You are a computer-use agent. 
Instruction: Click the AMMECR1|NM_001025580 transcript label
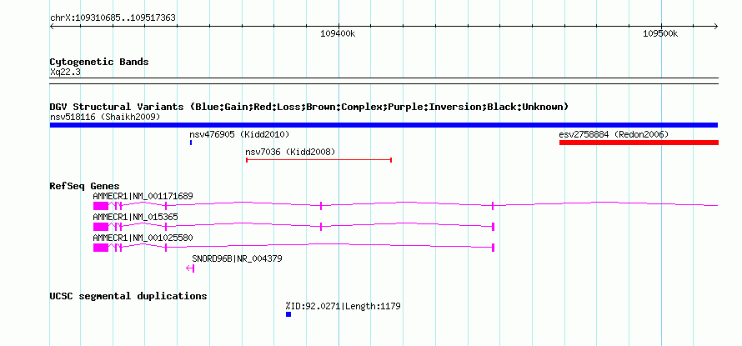[143, 237]
